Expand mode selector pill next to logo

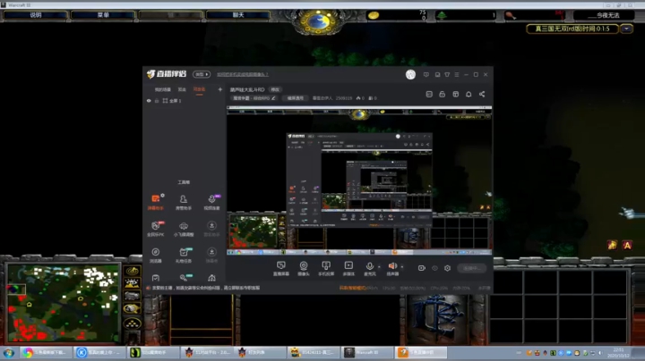click(202, 74)
